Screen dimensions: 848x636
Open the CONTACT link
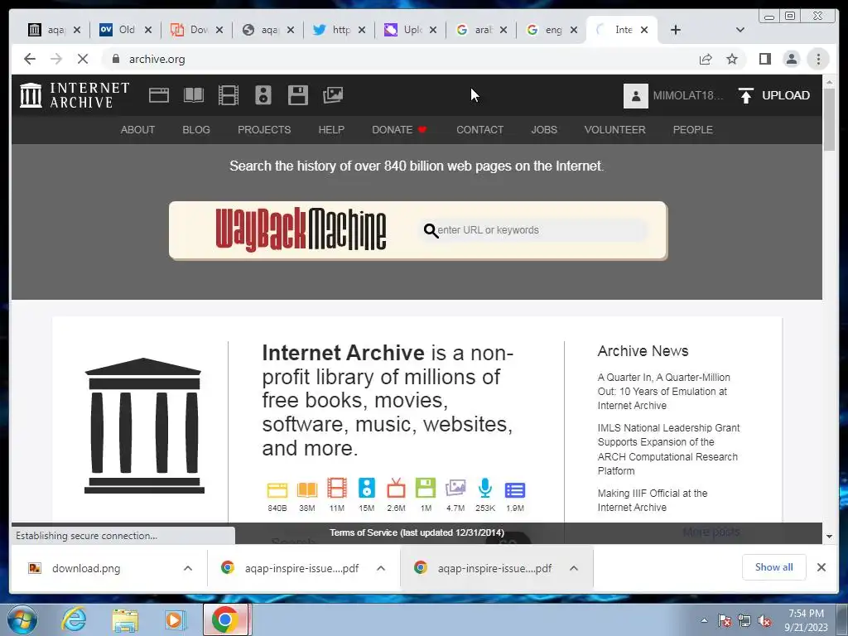(x=479, y=130)
